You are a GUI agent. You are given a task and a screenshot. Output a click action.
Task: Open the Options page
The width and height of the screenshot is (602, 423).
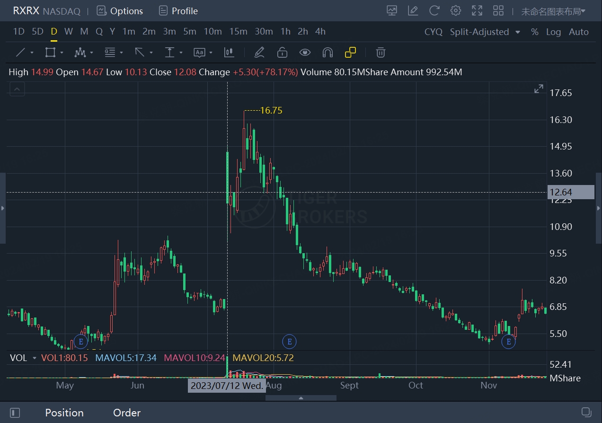pos(120,10)
